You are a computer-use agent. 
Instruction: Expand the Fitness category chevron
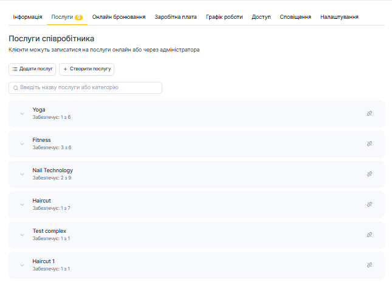22,144
